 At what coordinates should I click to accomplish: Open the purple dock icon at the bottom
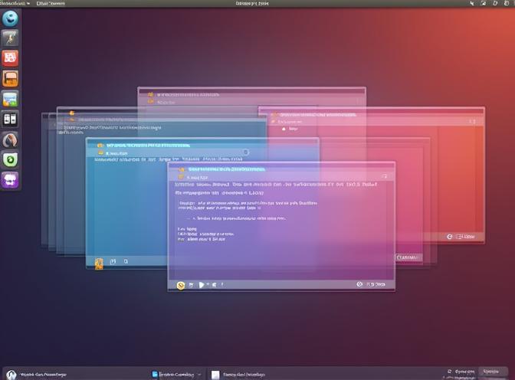[x=11, y=179]
